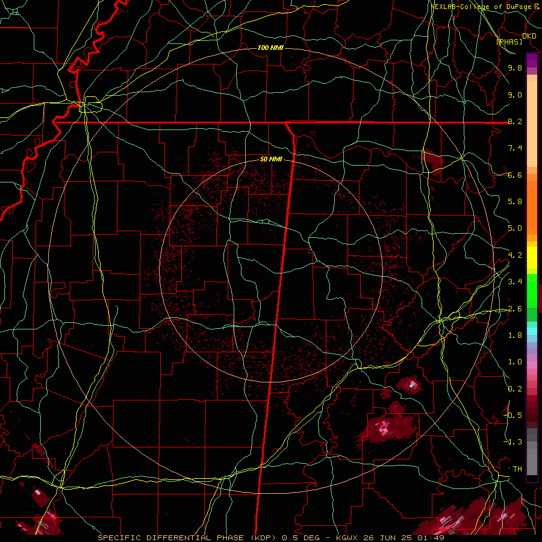542x542 pixels.
Task: Click the 50 NMI range ring label
Action: click(271, 160)
